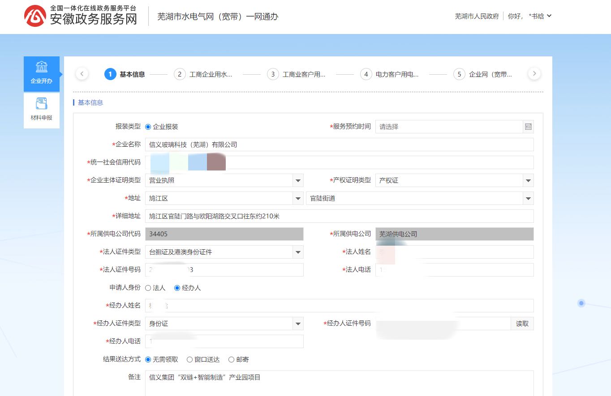Go to step 工商企业用水 tab
This screenshot has height=396, width=611.
211,74
